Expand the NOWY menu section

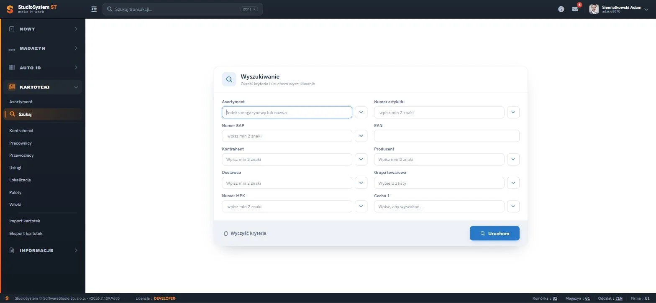(76, 29)
